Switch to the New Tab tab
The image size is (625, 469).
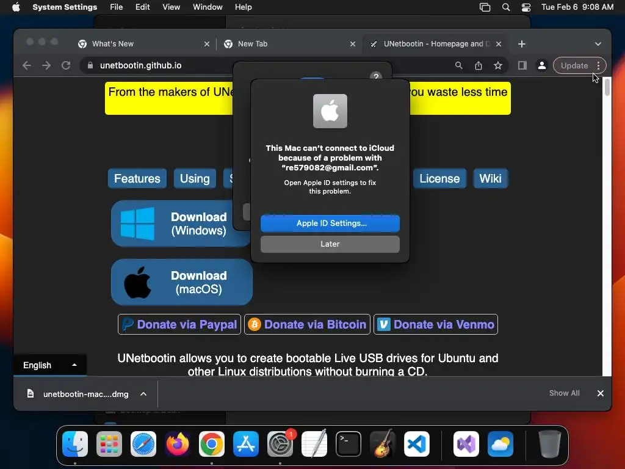[x=282, y=44]
